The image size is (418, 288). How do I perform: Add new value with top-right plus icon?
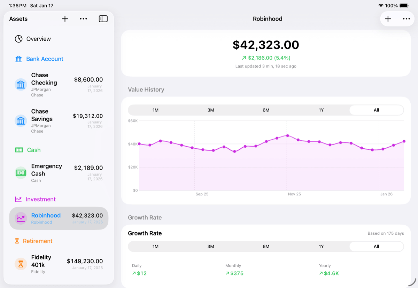[388, 19]
